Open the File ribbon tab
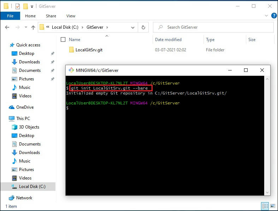Image resolution: width=278 pixels, height=211 pixels. (10, 16)
